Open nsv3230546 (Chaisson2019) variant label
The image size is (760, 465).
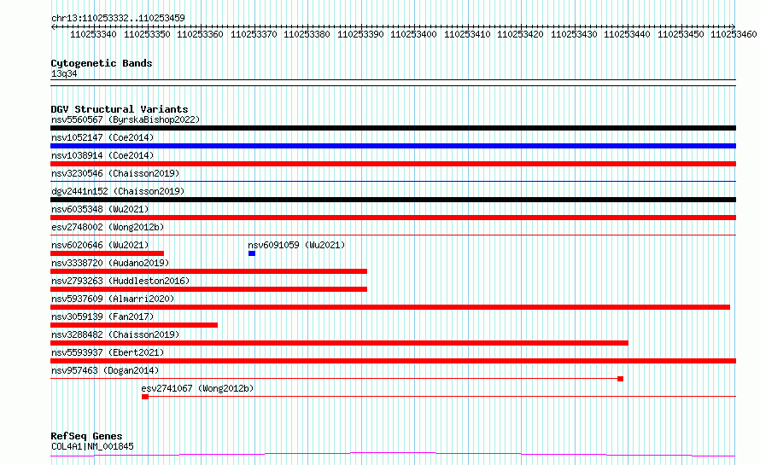115,173
